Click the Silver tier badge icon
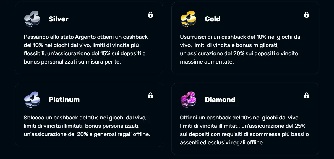 pyautogui.click(x=32, y=19)
